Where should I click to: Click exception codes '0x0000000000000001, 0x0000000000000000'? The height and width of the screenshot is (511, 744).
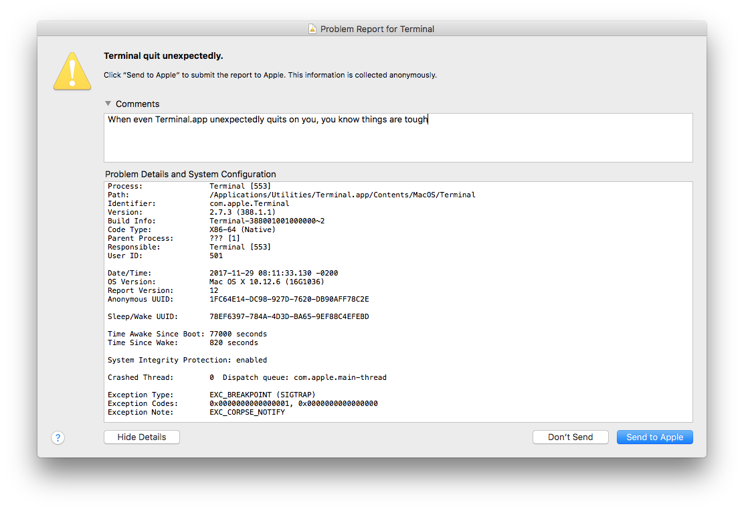pos(294,404)
